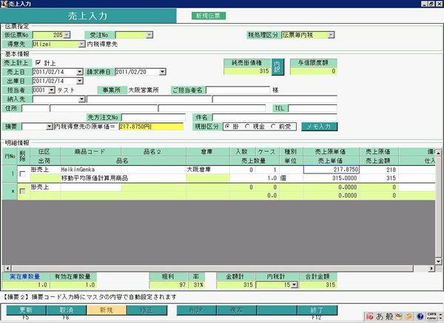Click the 粗利 value 97
The image size is (444, 323).
[169, 284]
